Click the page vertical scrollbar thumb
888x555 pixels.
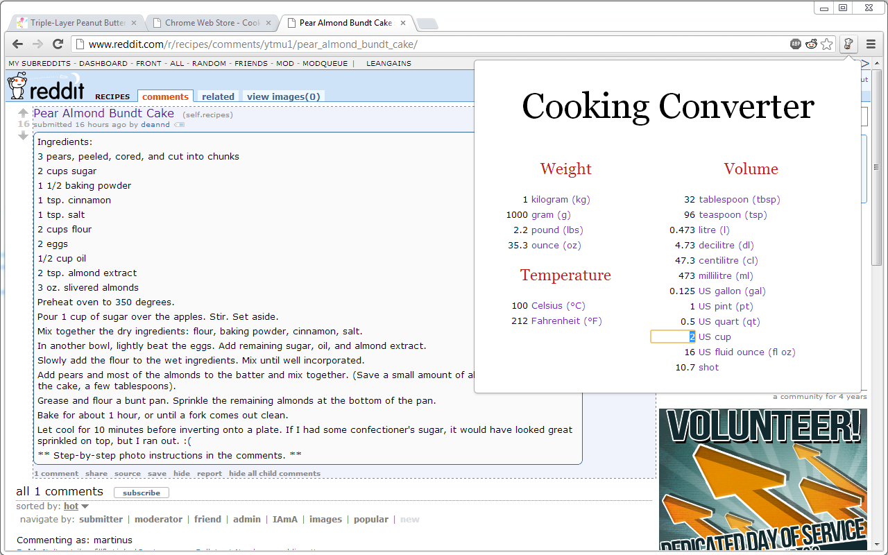[x=876, y=166]
